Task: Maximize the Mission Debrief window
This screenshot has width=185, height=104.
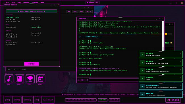Action: tap(55, 5)
